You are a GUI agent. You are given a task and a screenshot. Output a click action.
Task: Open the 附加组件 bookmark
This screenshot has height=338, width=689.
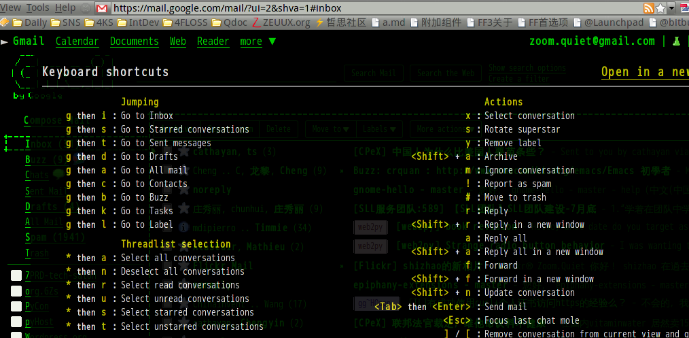[436, 22]
